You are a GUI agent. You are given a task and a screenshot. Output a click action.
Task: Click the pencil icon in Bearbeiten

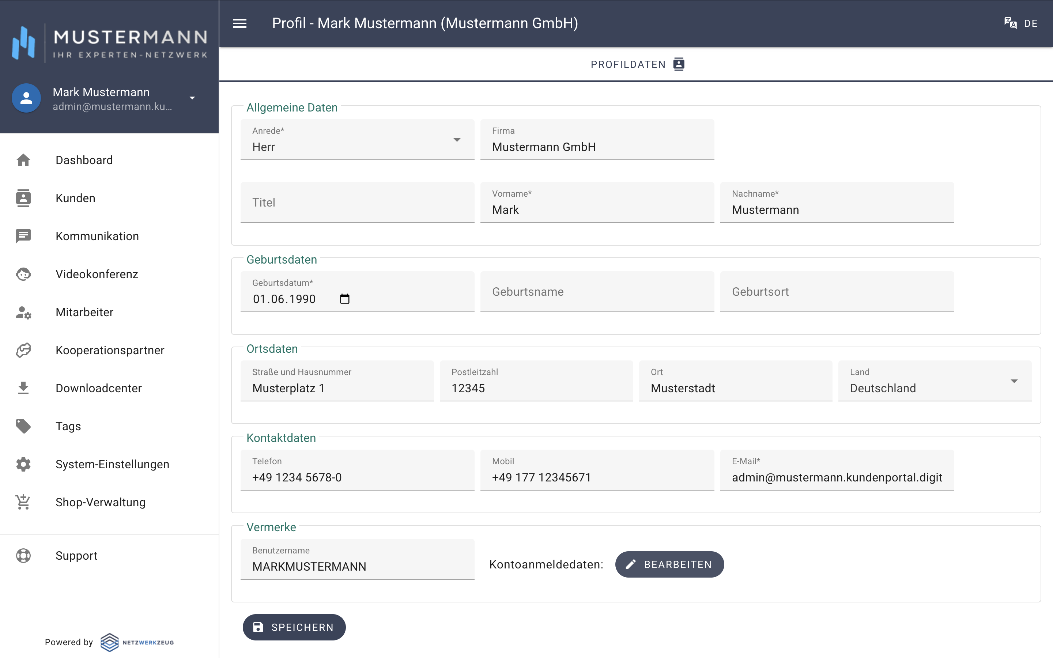point(630,564)
